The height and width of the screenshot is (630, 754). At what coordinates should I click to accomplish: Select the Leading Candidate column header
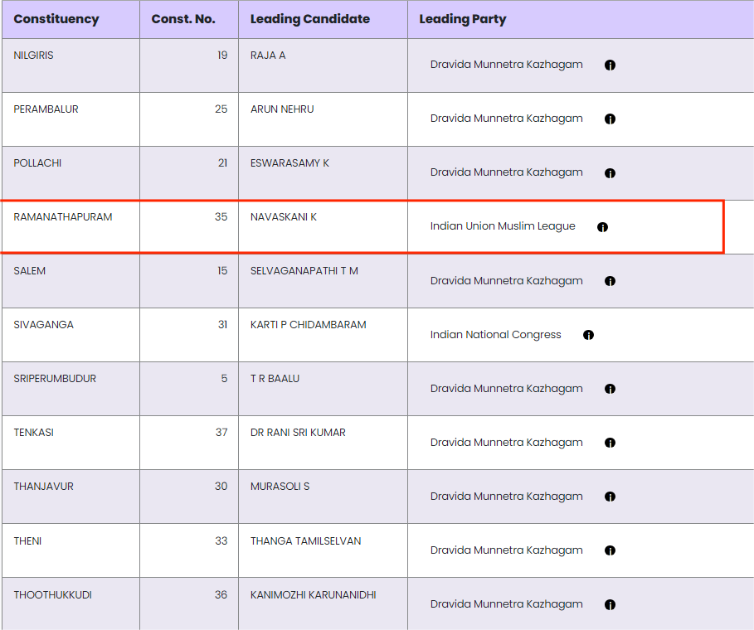pos(310,19)
